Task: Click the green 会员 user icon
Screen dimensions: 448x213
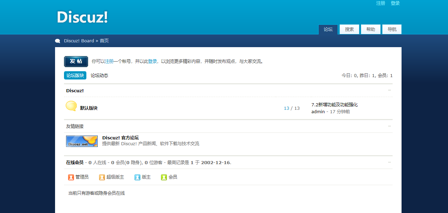Action: [x=164, y=177]
